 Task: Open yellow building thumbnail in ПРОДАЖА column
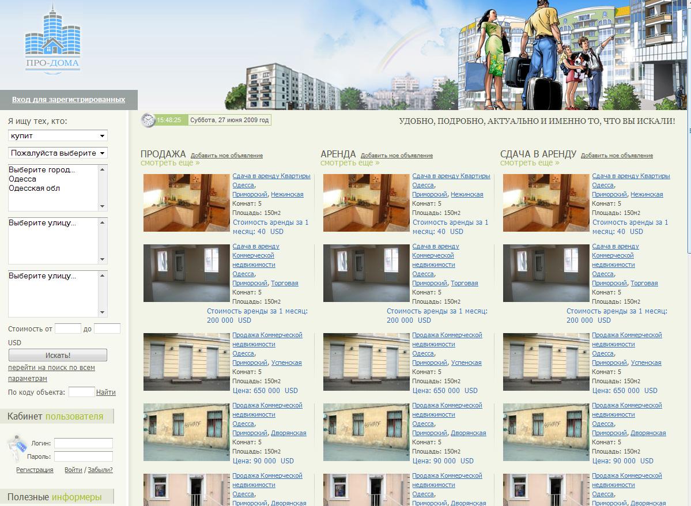point(187,362)
